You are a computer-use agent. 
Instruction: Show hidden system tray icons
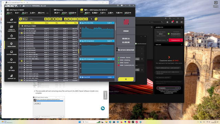(x=198, y=122)
